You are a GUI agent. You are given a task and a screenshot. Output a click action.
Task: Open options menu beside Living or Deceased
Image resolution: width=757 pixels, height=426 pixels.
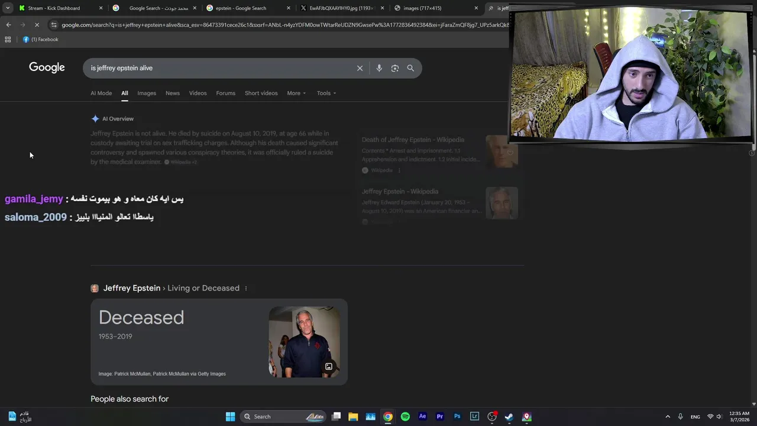(x=246, y=288)
